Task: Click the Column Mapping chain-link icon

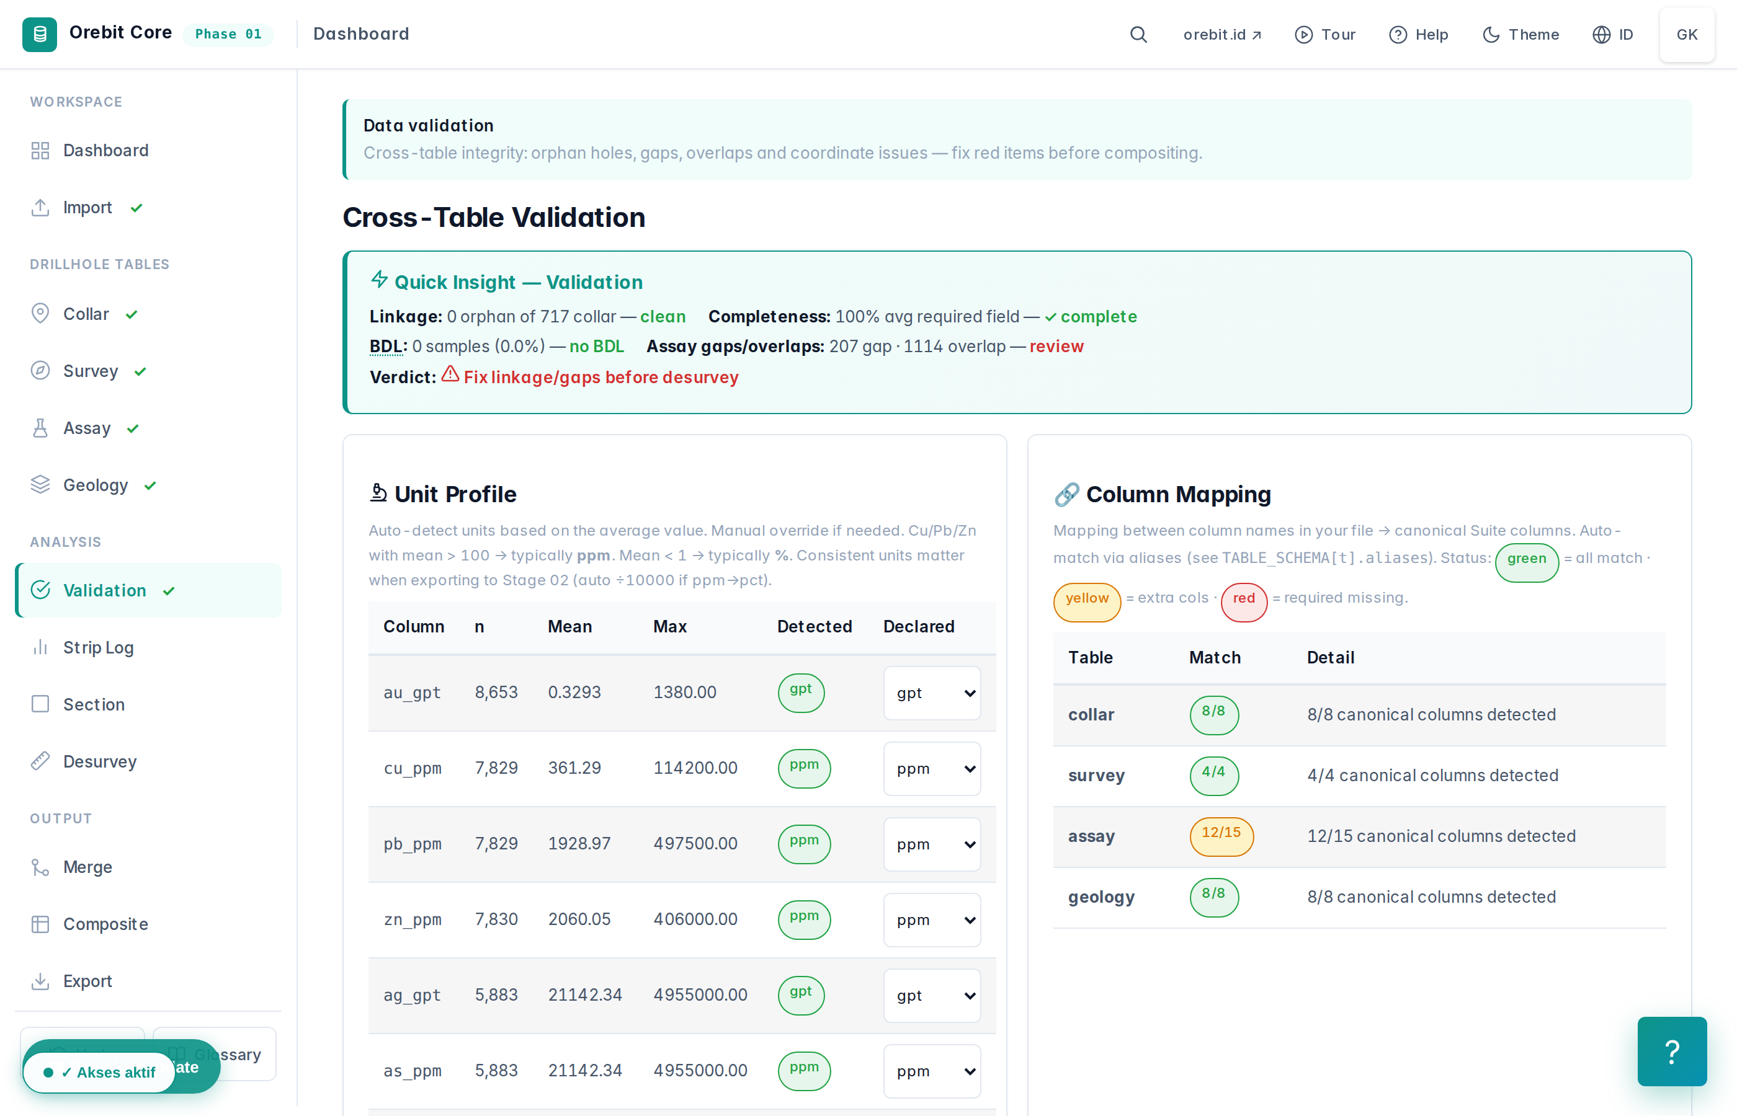Action: point(1066,494)
